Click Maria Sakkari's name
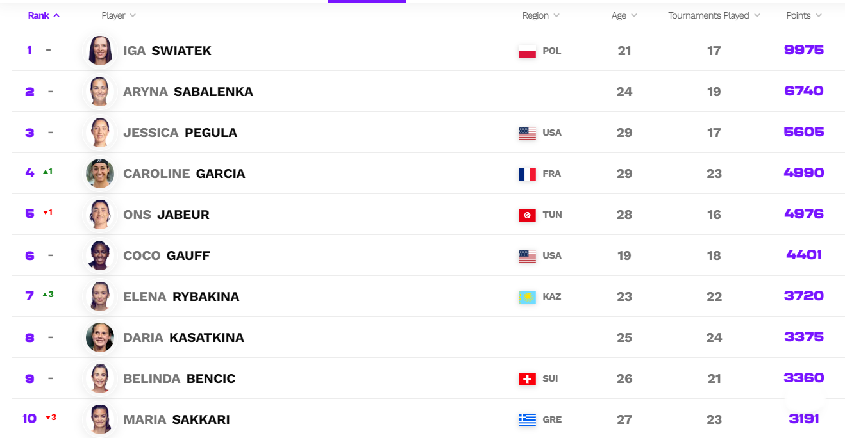Screen dimensions: 845x438 (x=176, y=419)
